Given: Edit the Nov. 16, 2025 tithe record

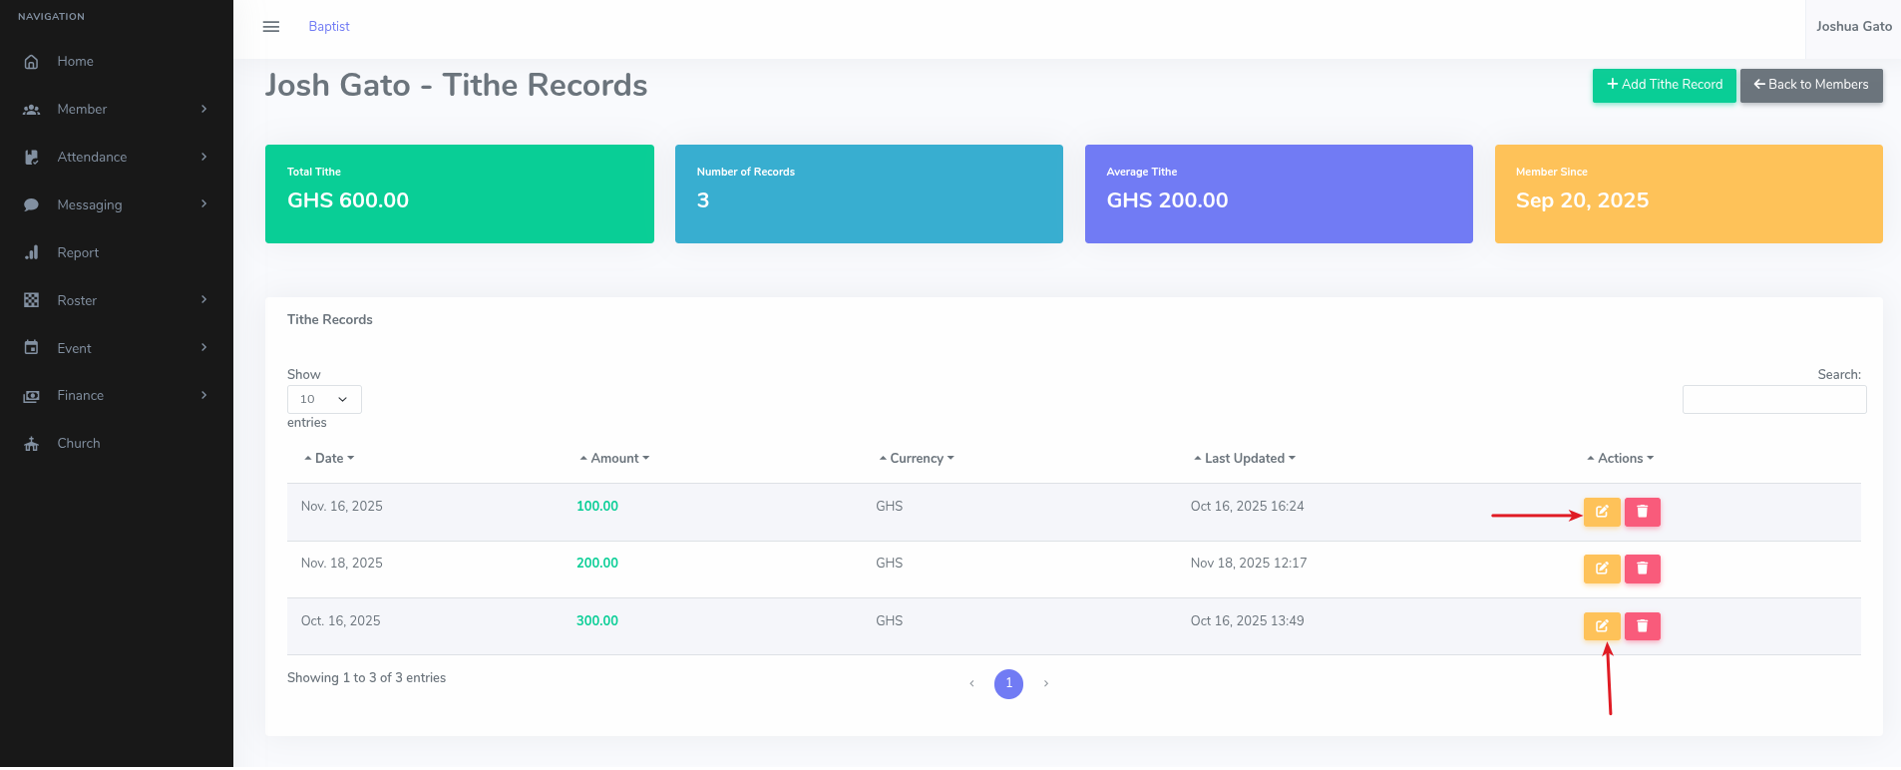Looking at the screenshot, I should 1601,512.
